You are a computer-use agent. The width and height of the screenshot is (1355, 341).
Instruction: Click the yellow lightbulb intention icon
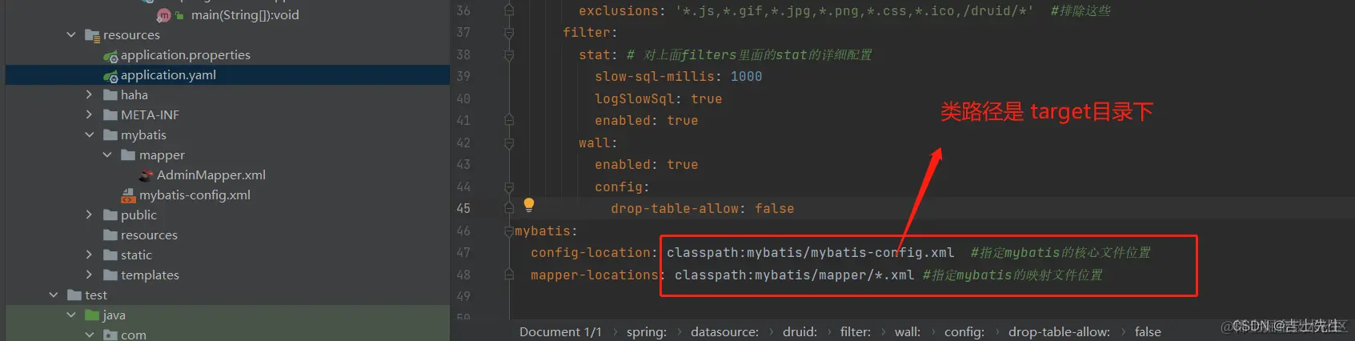click(529, 205)
